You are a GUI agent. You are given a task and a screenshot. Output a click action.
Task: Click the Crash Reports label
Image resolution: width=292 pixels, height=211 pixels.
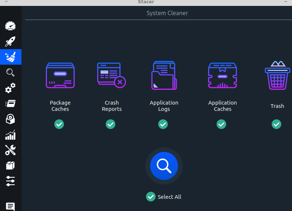coord(112,106)
